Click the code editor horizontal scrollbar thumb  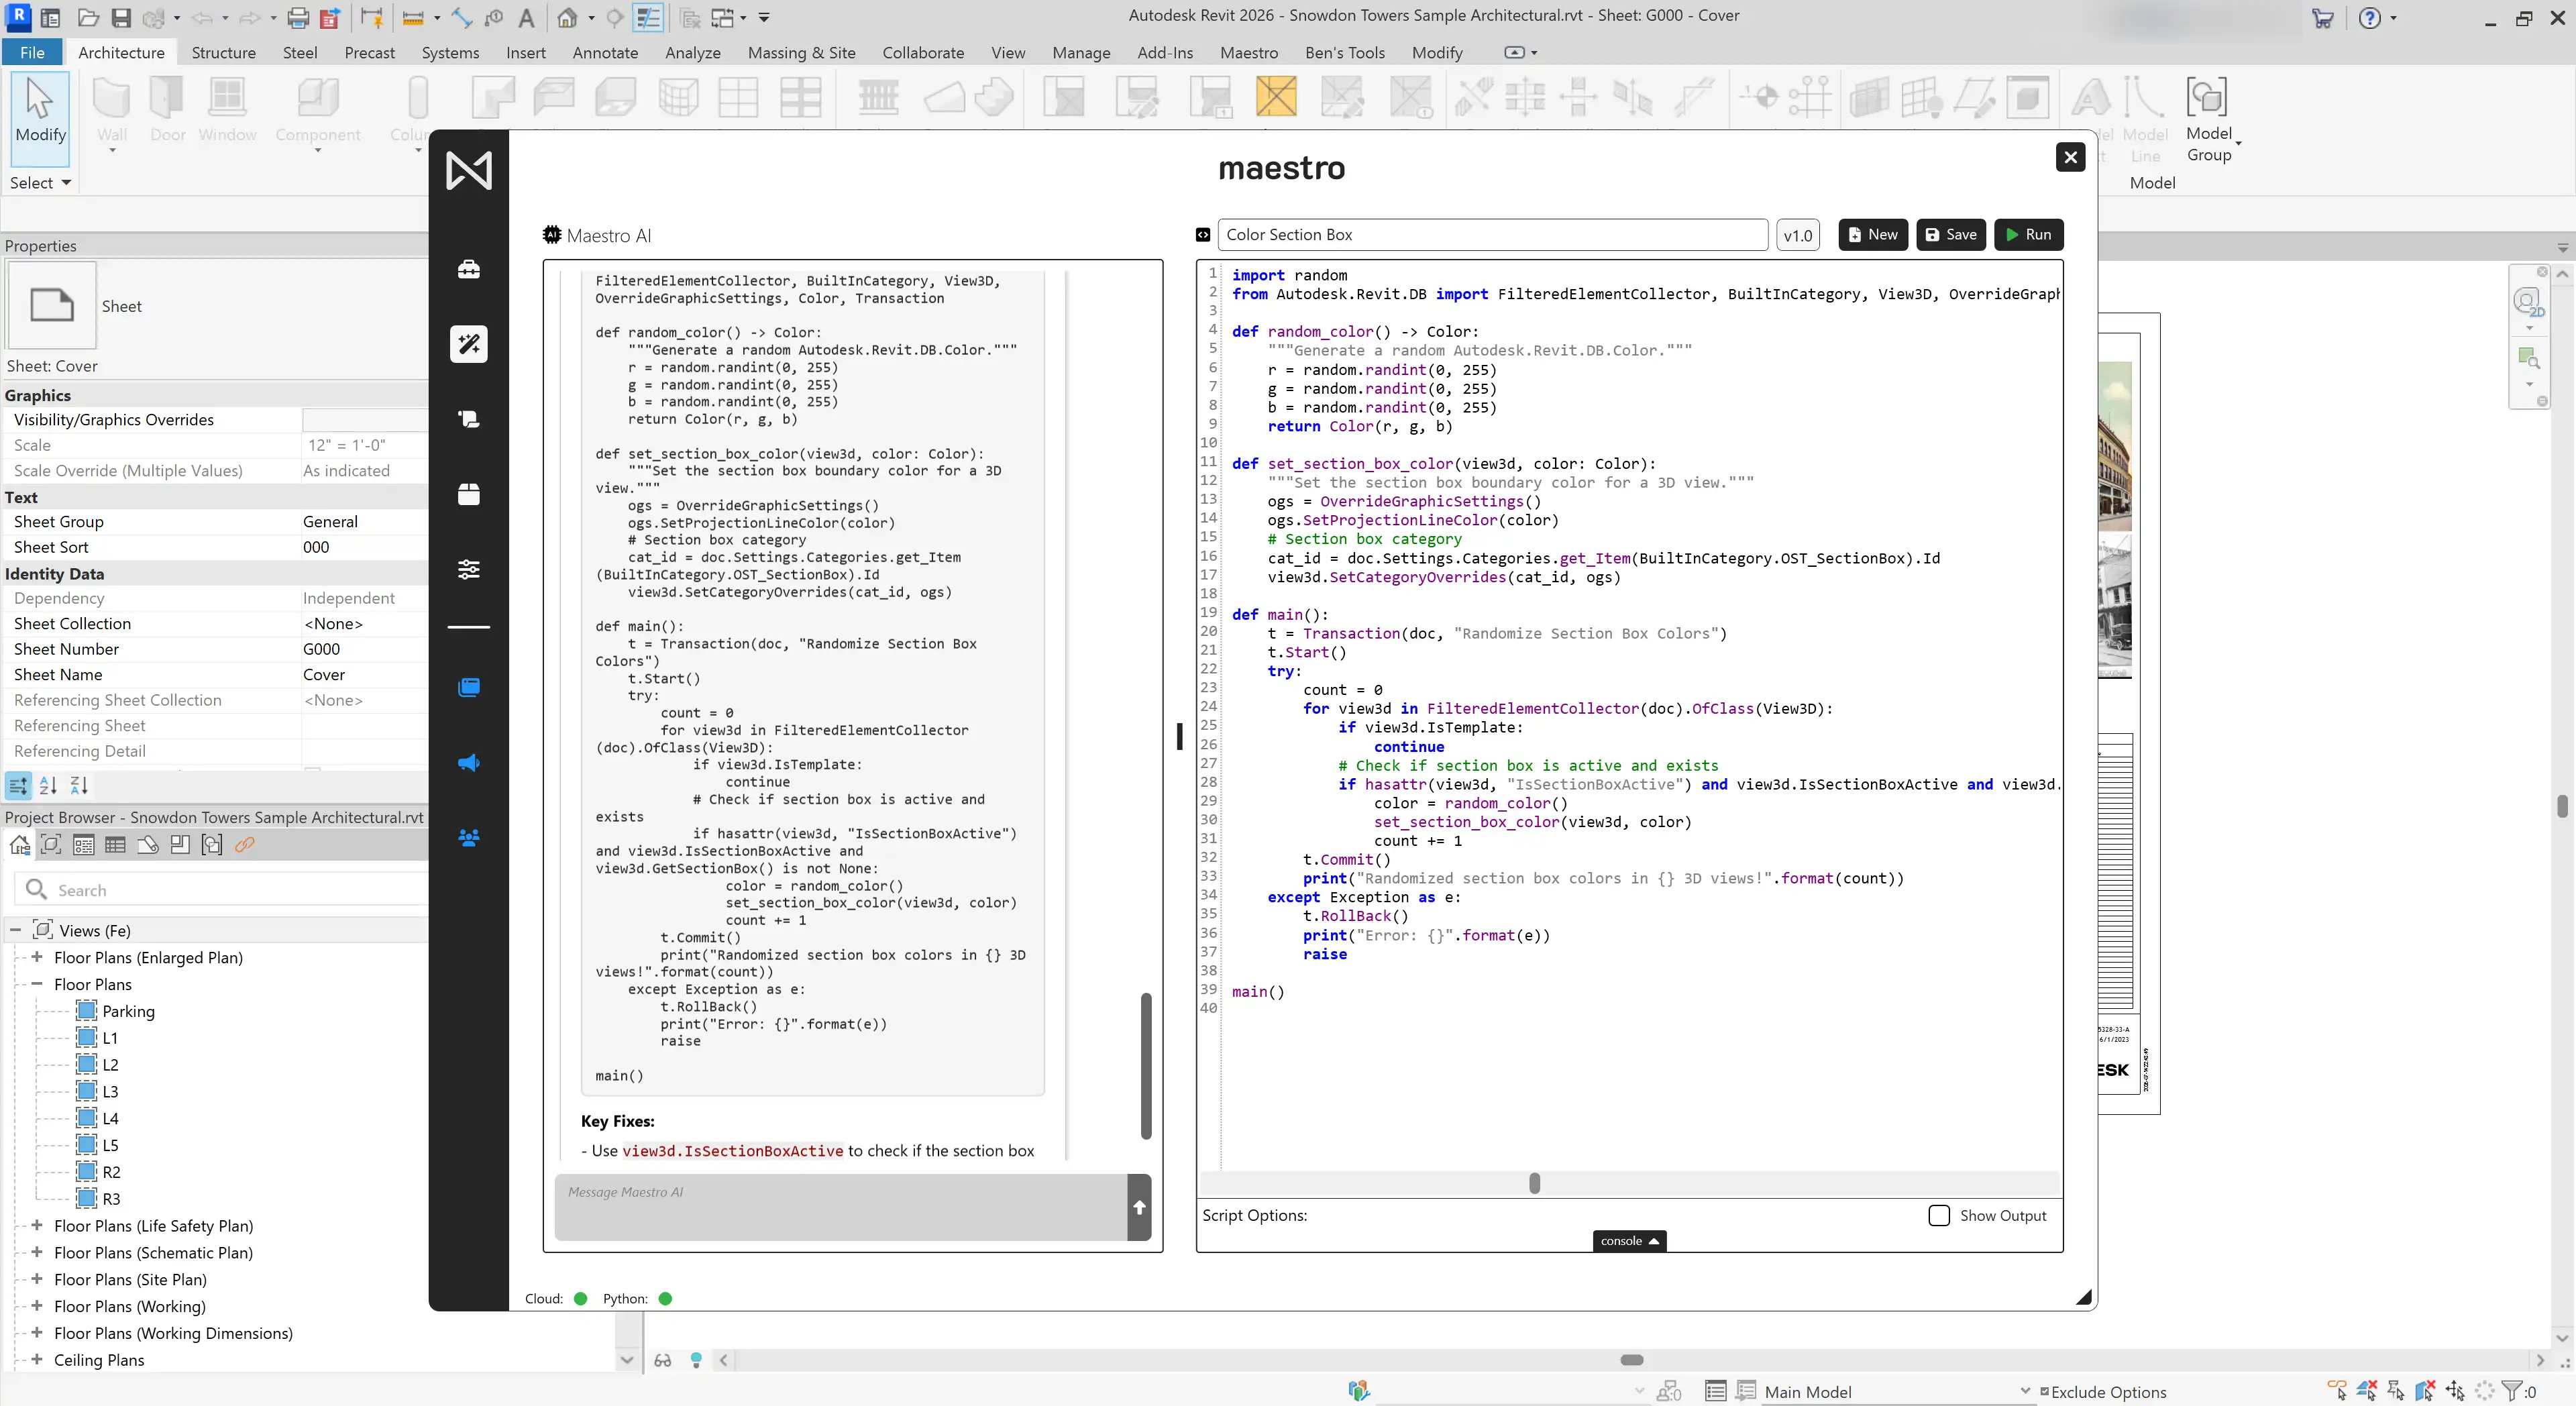[x=1535, y=1183]
